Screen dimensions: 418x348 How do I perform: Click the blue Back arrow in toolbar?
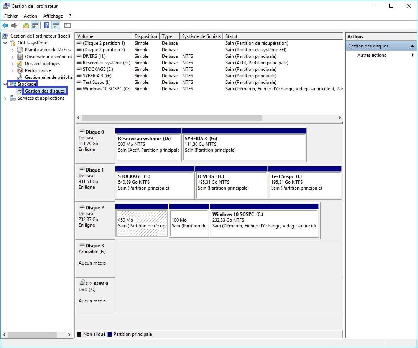[x=5, y=26]
